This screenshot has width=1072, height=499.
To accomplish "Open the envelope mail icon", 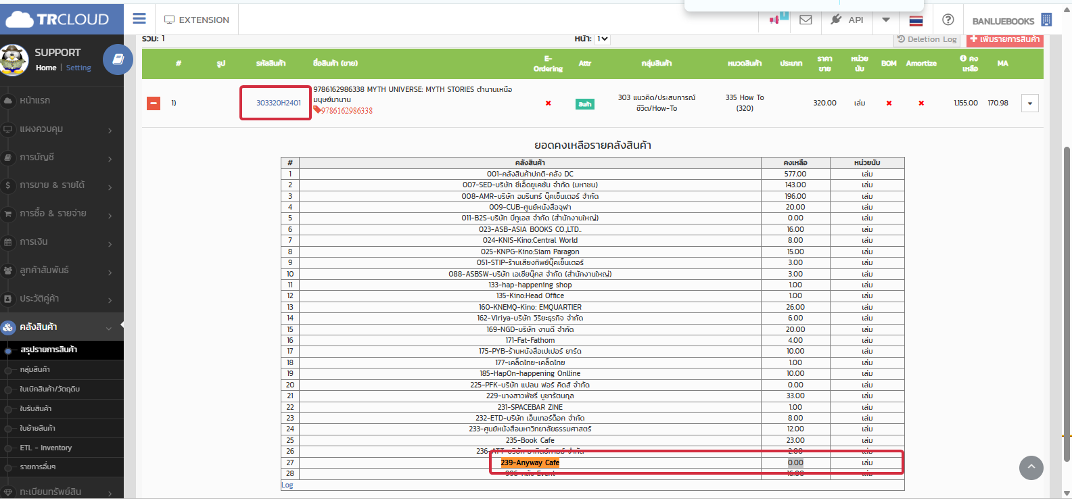I will click(806, 20).
